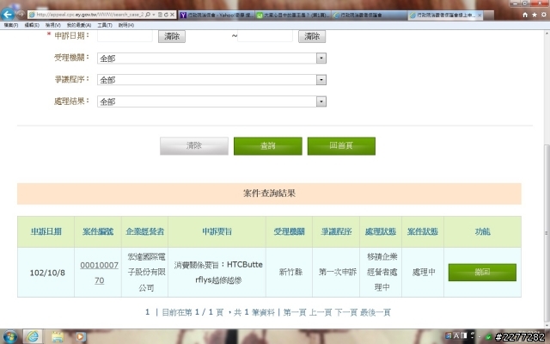Switch to the third browser tab

[x=370, y=15]
